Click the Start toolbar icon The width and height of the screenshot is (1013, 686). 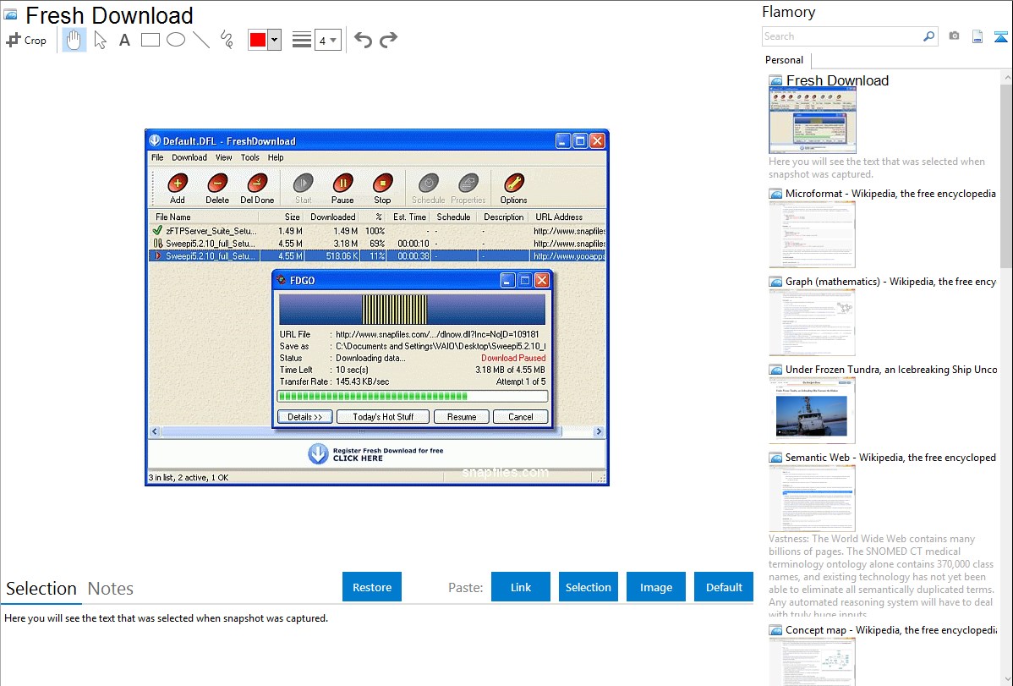click(303, 188)
